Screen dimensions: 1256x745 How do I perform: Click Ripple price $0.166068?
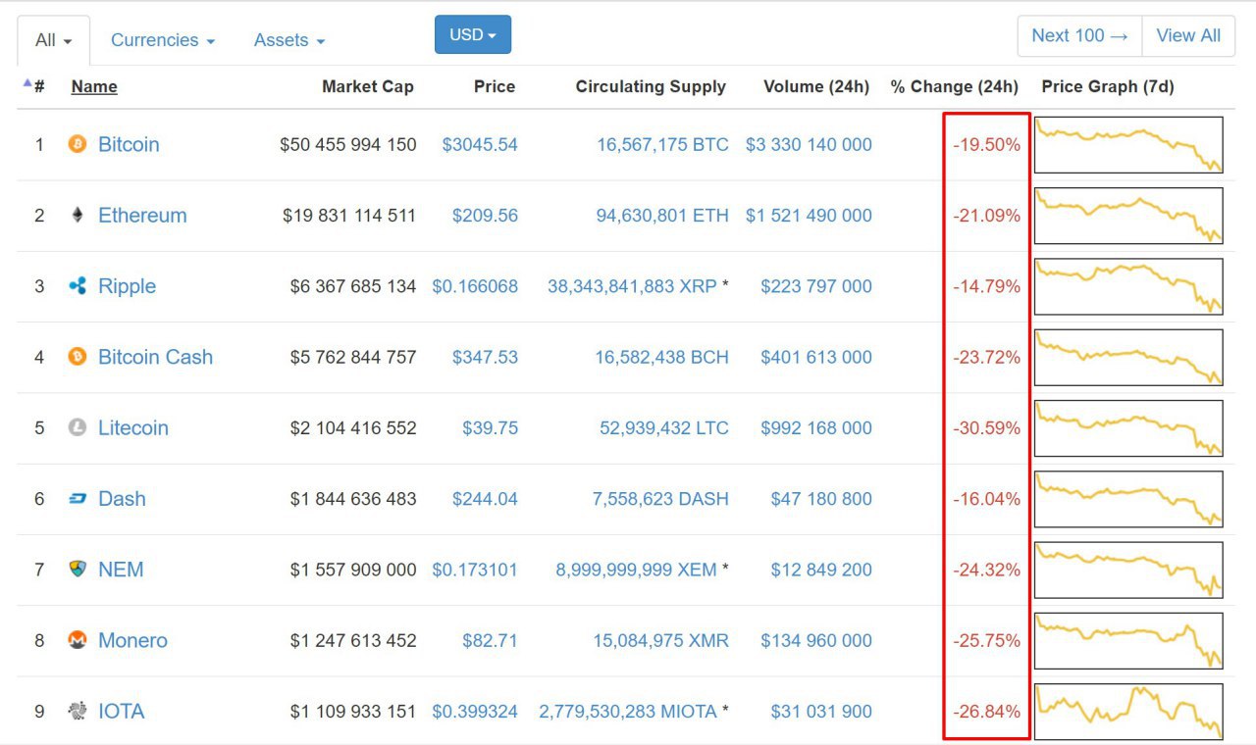475,286
